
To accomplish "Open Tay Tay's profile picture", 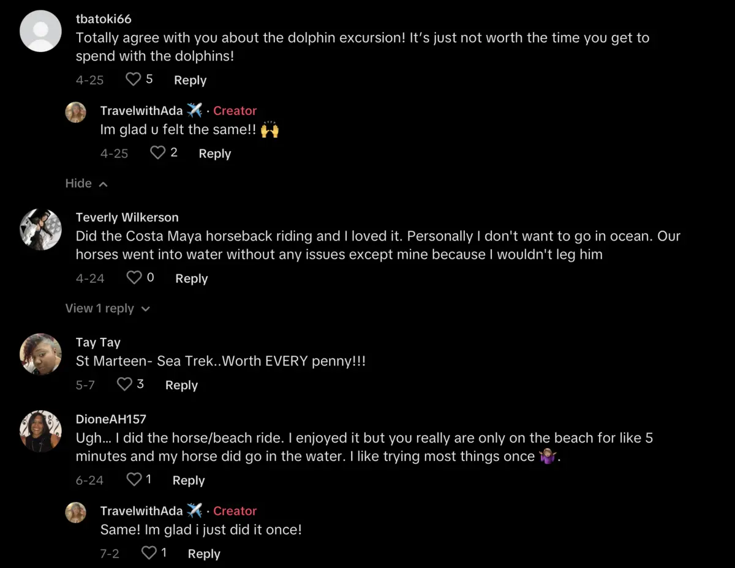I will point(41,354).
